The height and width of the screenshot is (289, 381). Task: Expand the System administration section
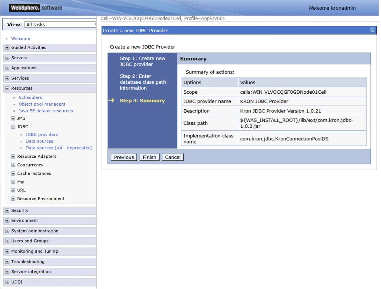pyautogui.click(x=7, y=231)
